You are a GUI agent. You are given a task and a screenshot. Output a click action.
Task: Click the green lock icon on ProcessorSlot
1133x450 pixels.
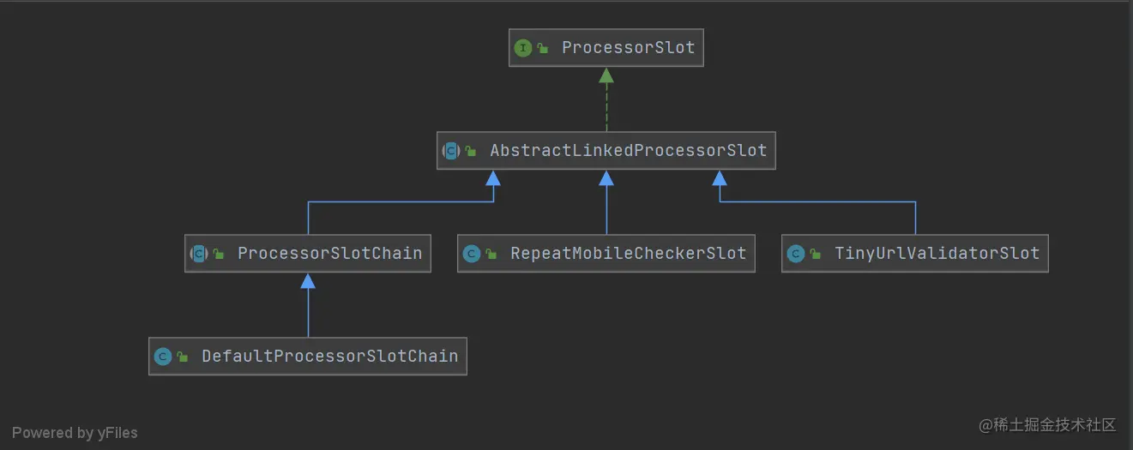(543, 49)
